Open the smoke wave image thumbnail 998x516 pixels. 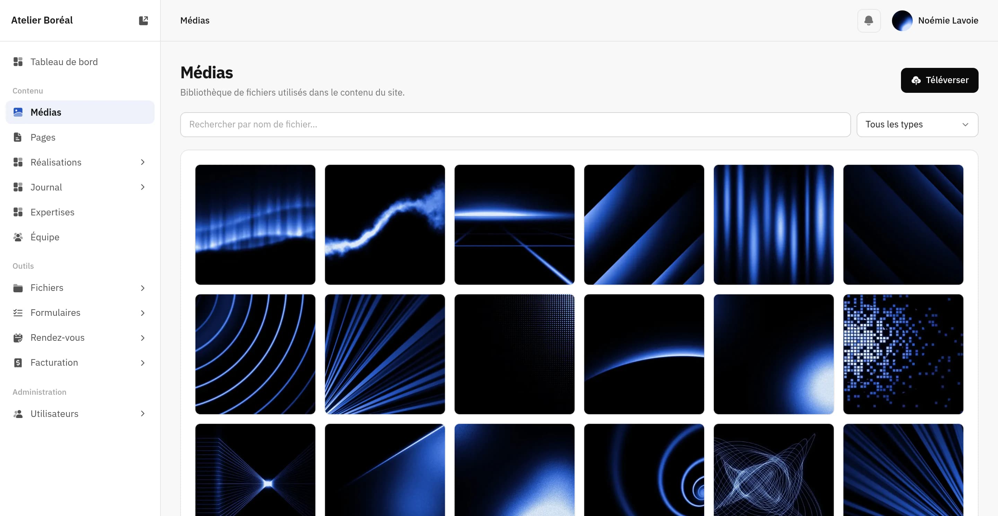point(384,225)
